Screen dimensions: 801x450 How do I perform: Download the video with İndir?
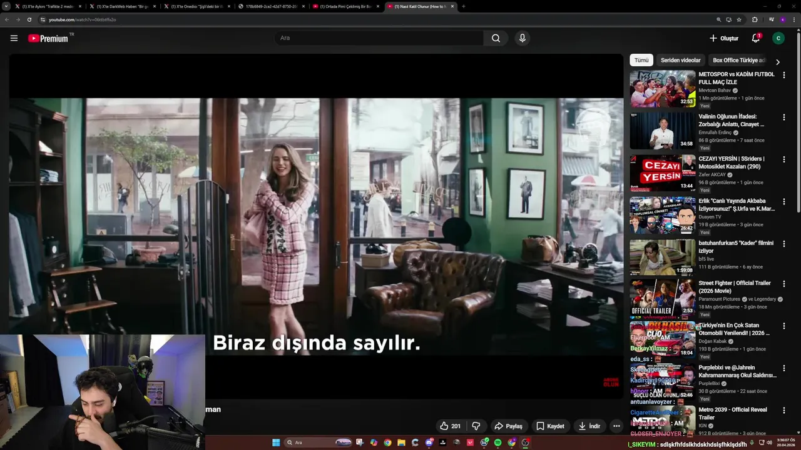[x=589, y=426]
